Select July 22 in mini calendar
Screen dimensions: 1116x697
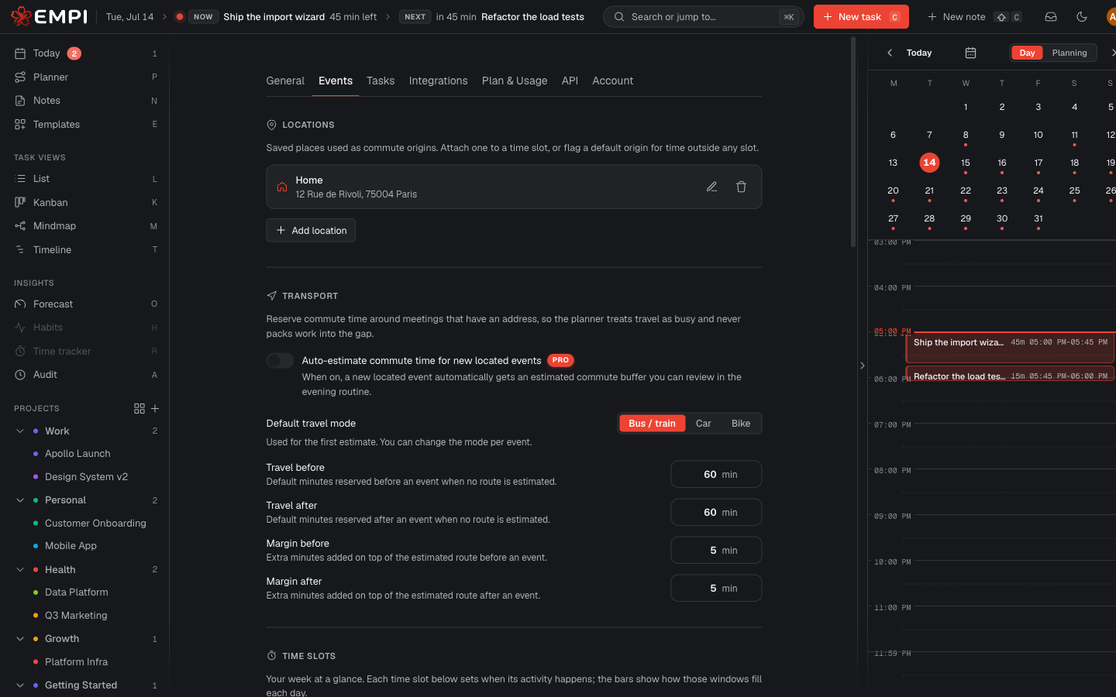click(966, 191)
